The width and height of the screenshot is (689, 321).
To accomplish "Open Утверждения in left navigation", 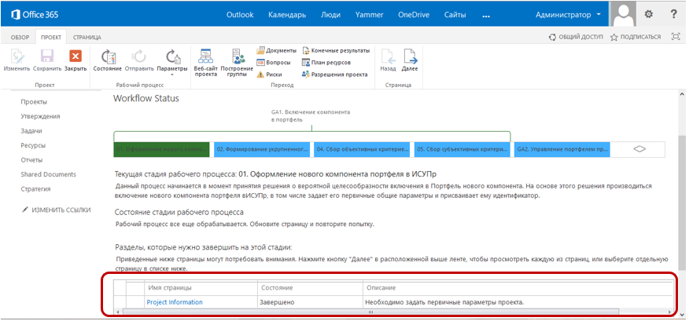I will [40, 116].
